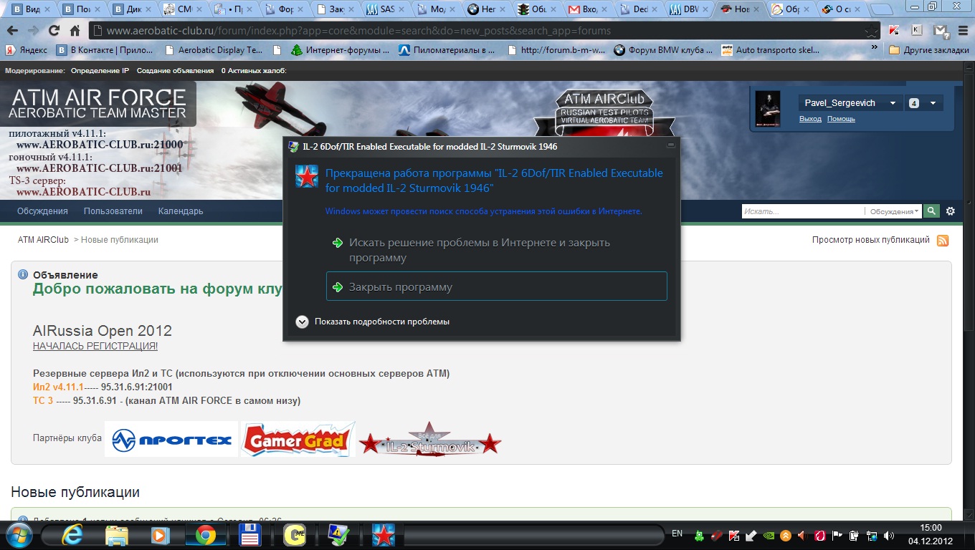This screenshot has height=550, width=975.
Task: Click the power plug tray icon
Action: 855,536
